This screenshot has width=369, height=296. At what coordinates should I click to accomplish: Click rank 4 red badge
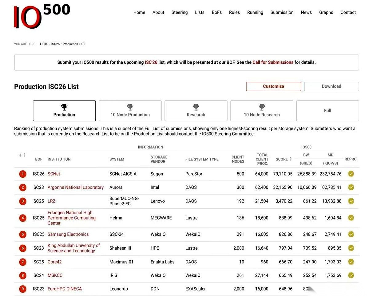coord(23,218)
